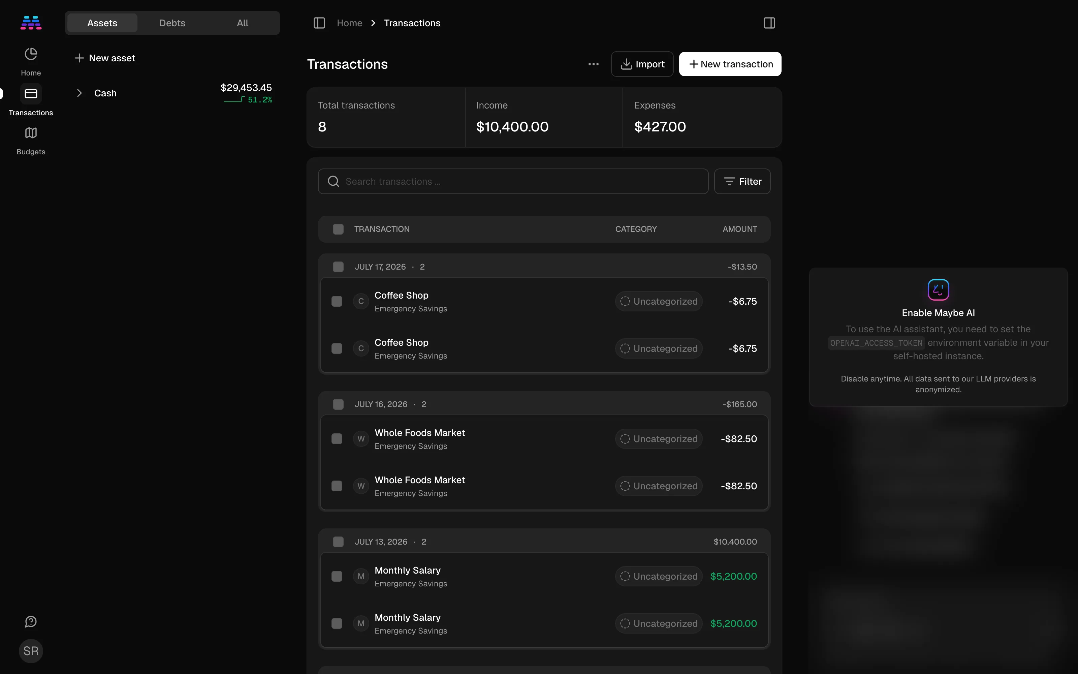Focus the Search transactions field

pyautogui.click(x=513, y=181)
